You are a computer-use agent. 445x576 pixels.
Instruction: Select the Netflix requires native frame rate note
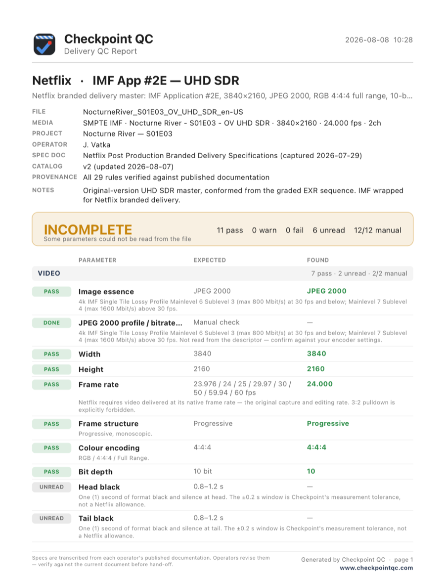[237, 406]
